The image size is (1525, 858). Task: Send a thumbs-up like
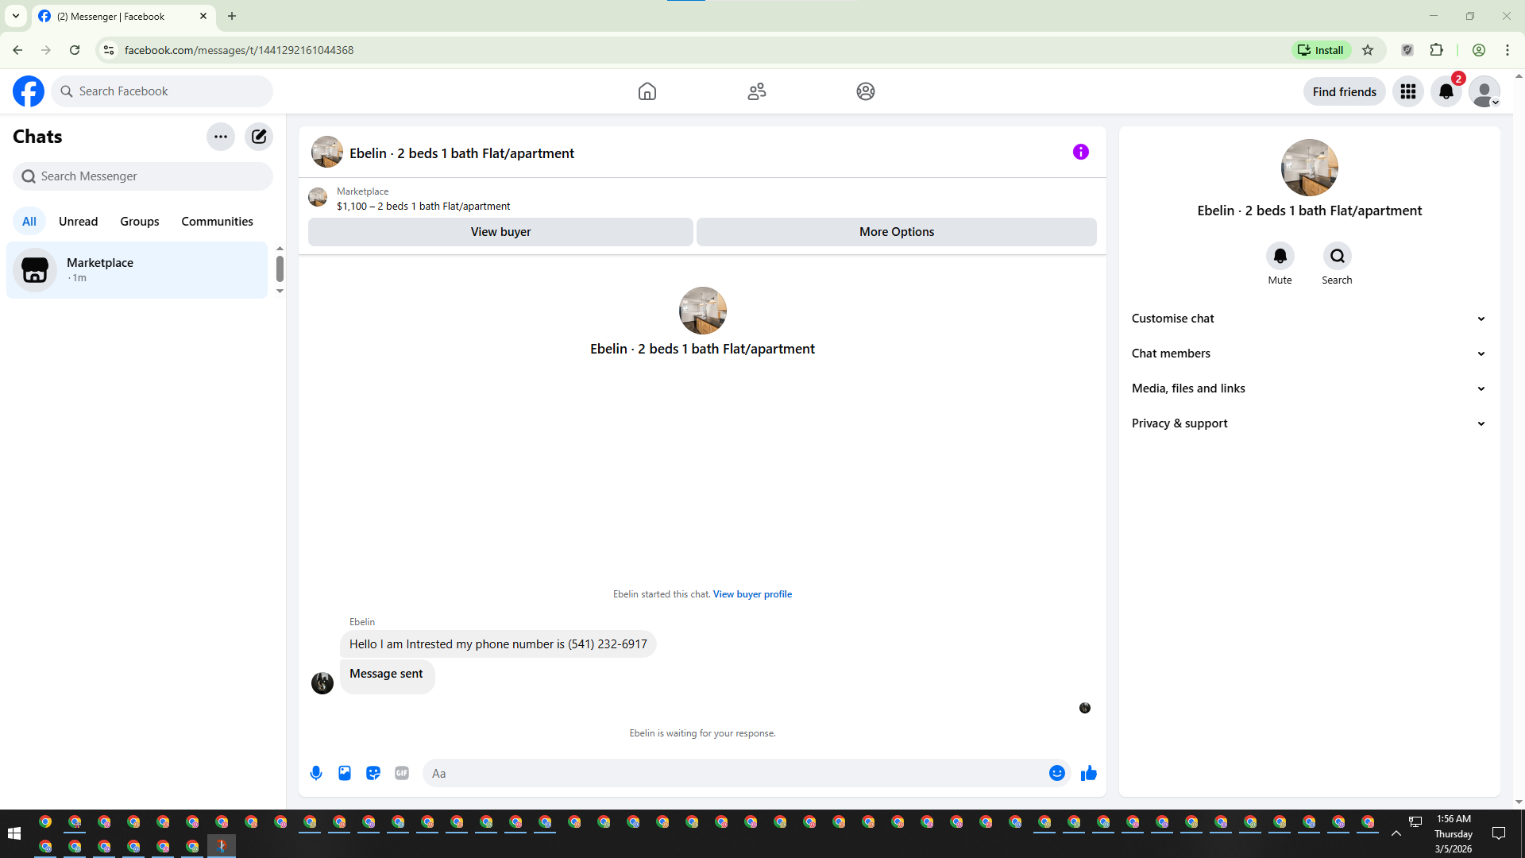1089,773
